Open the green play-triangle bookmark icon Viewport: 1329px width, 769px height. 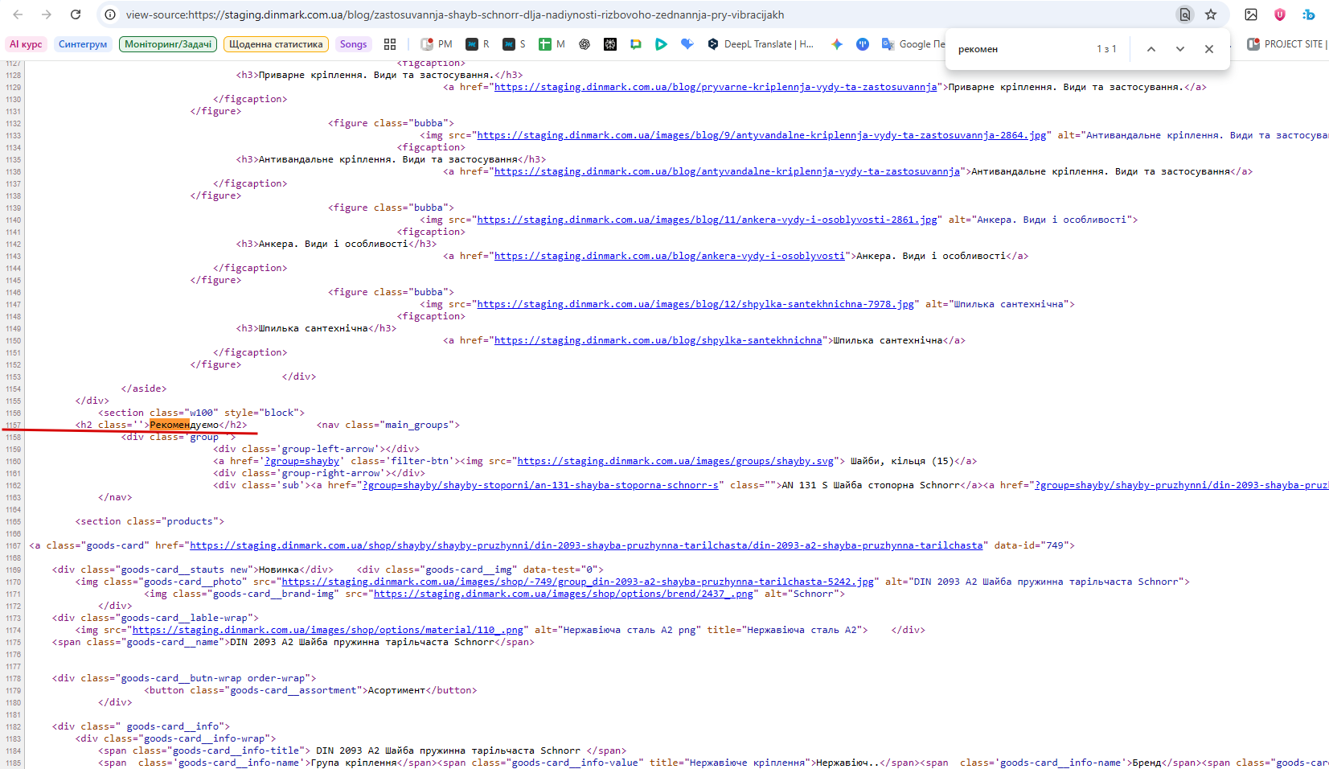[x=661, y=44]
